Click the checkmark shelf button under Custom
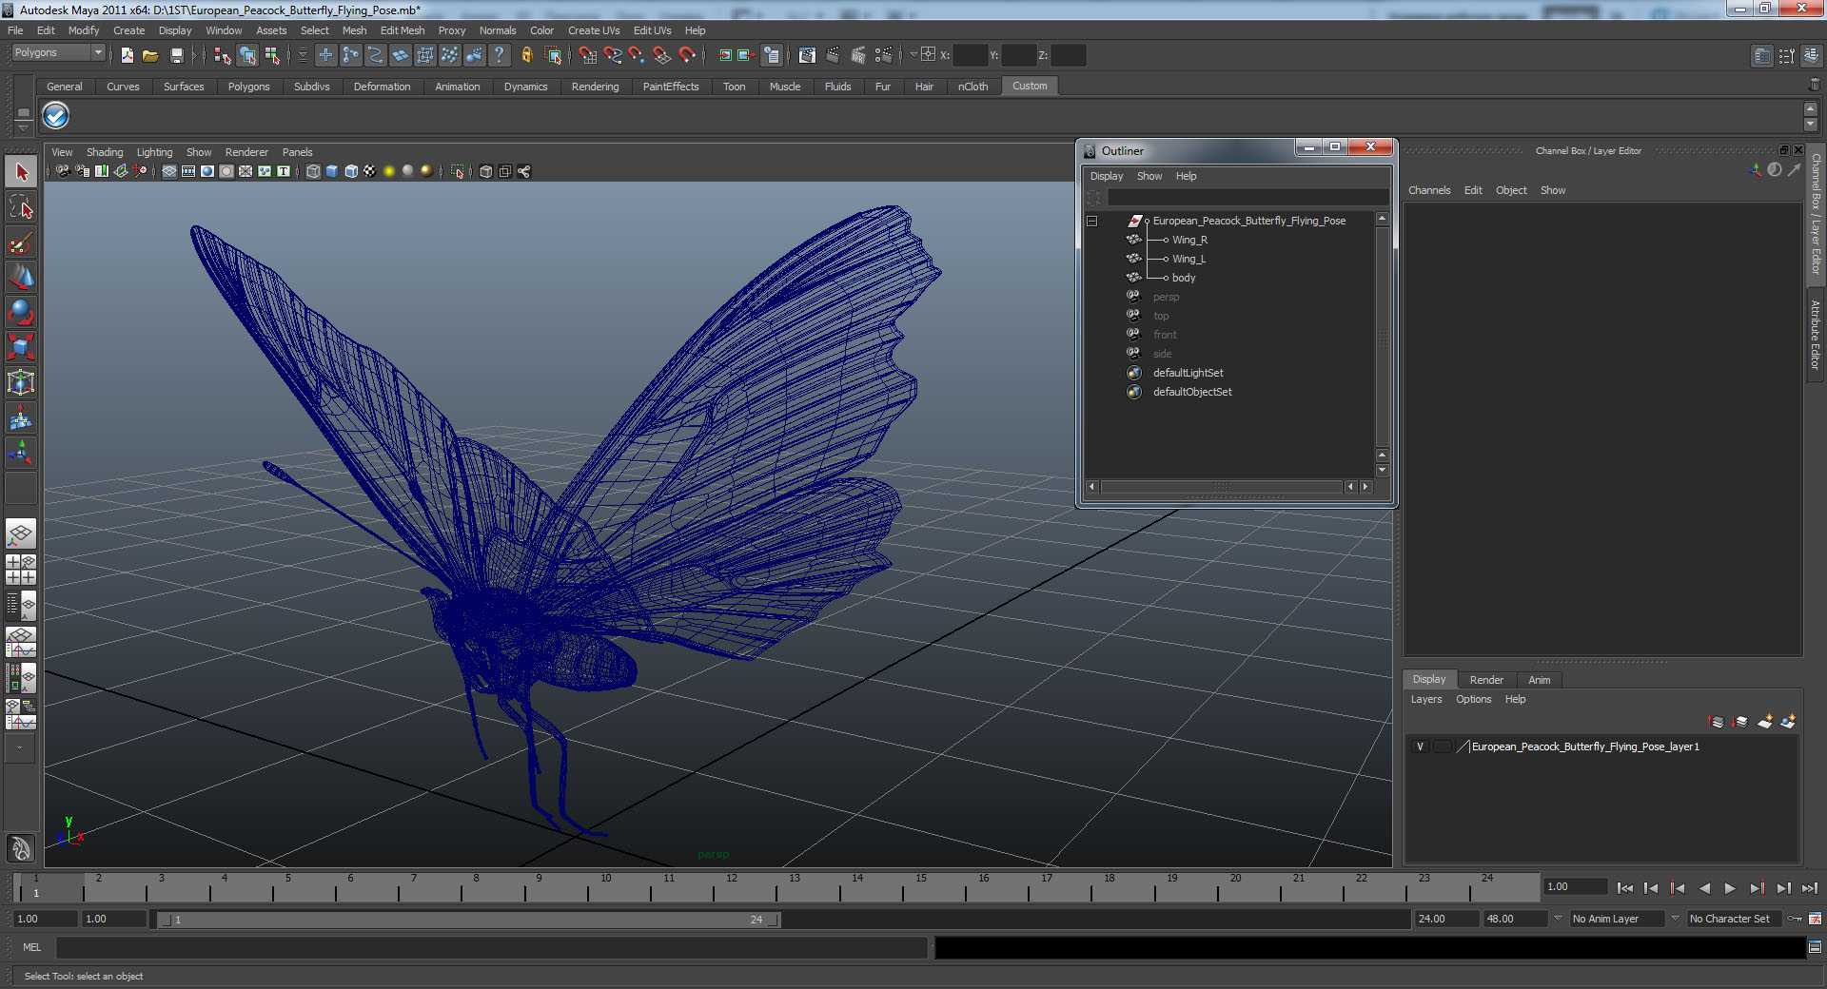1827x989 pixels. click(56, 116)
